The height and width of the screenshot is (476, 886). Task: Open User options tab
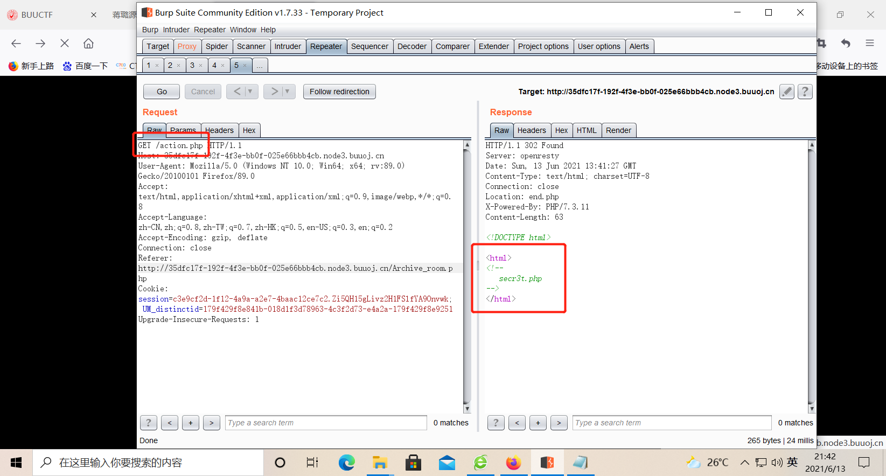(599, 46)
